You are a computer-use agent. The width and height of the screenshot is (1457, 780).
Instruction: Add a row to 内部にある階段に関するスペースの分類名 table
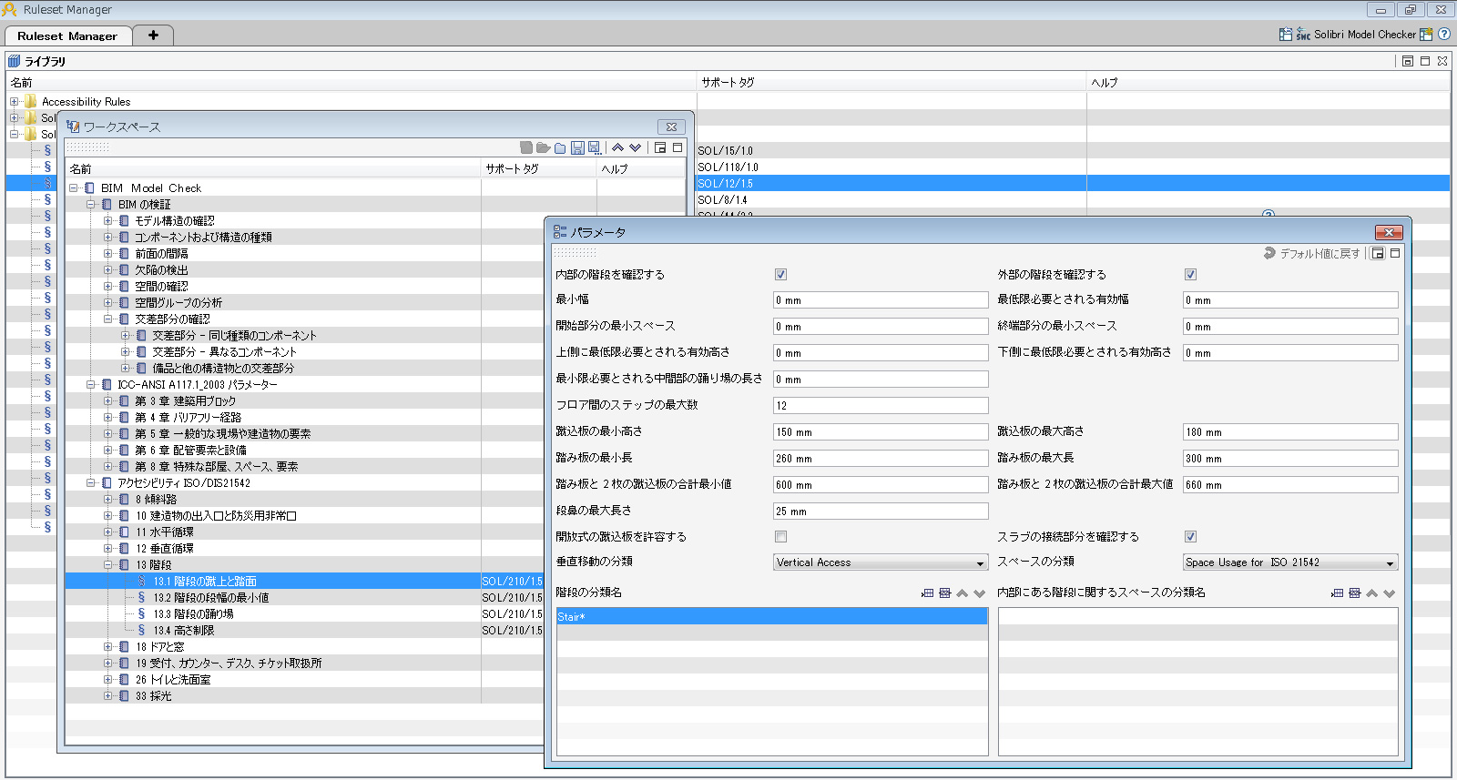1337,593
